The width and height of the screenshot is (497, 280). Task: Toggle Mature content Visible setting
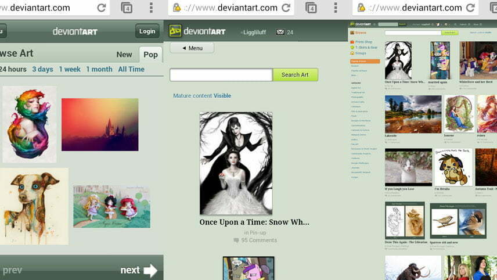pyautogui.click(x=202, y=95)
